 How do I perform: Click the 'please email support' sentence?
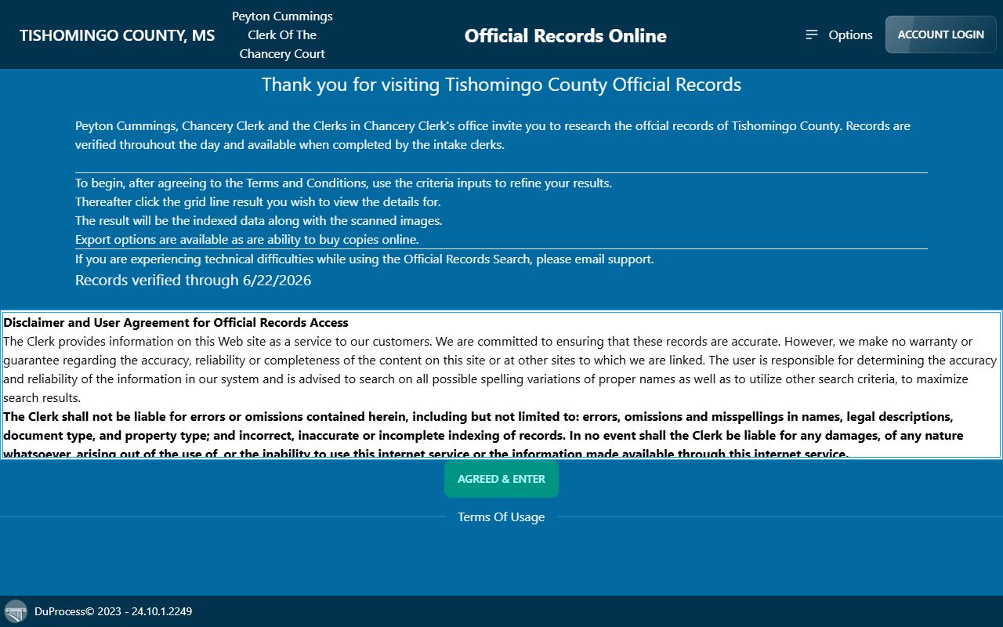point(364,259)
